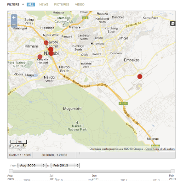This screenshot has height=183, width=183.
Task: Click the right handle of the timeline slider
Action: coord(172,171)
